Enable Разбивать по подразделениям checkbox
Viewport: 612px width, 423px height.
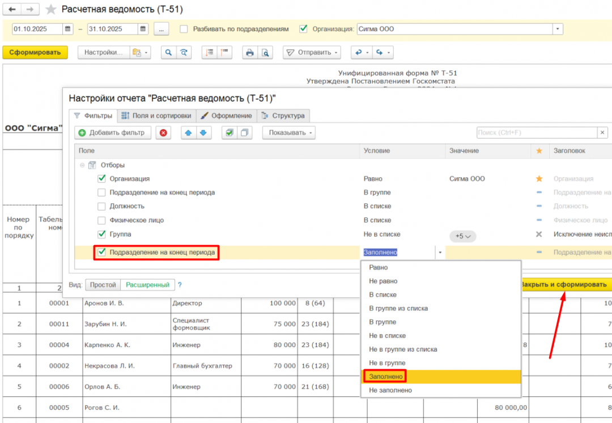[184, 29]
